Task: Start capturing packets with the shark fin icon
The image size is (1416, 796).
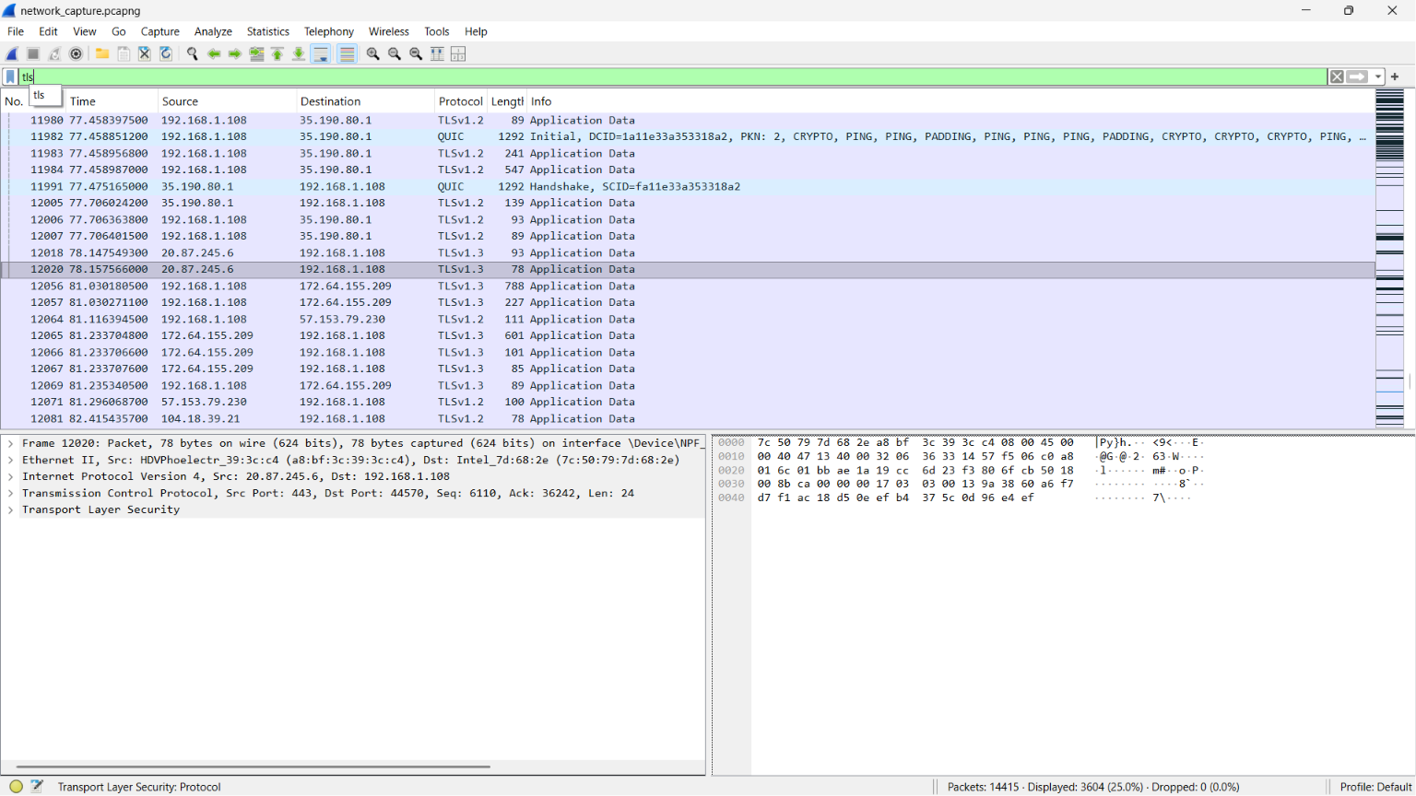Action: pyautogui.click(x=12, y=54)
